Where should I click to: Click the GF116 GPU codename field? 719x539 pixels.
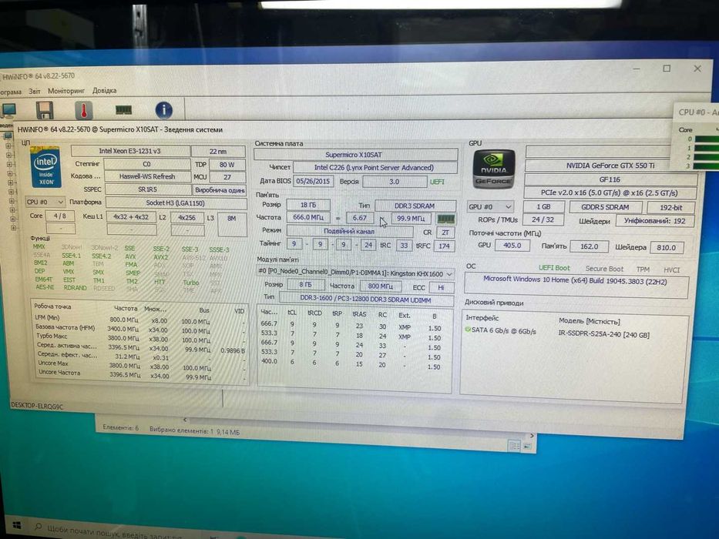(610, 179)
